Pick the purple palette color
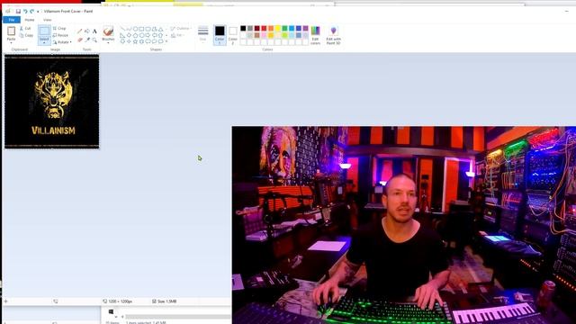576x324 pixels. click(306, 28)
